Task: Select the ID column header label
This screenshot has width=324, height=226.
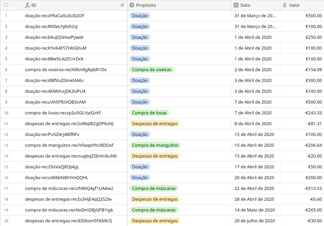Action: [x=34, y=5]
